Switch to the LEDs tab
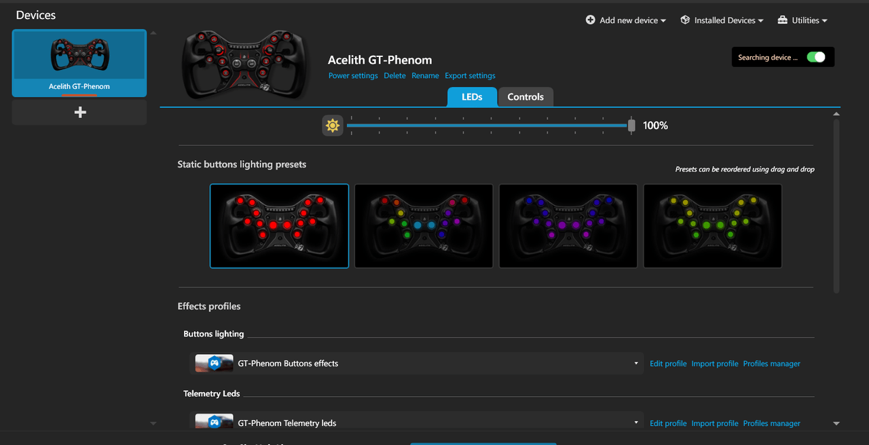869x445 pixels. point(472,97)
